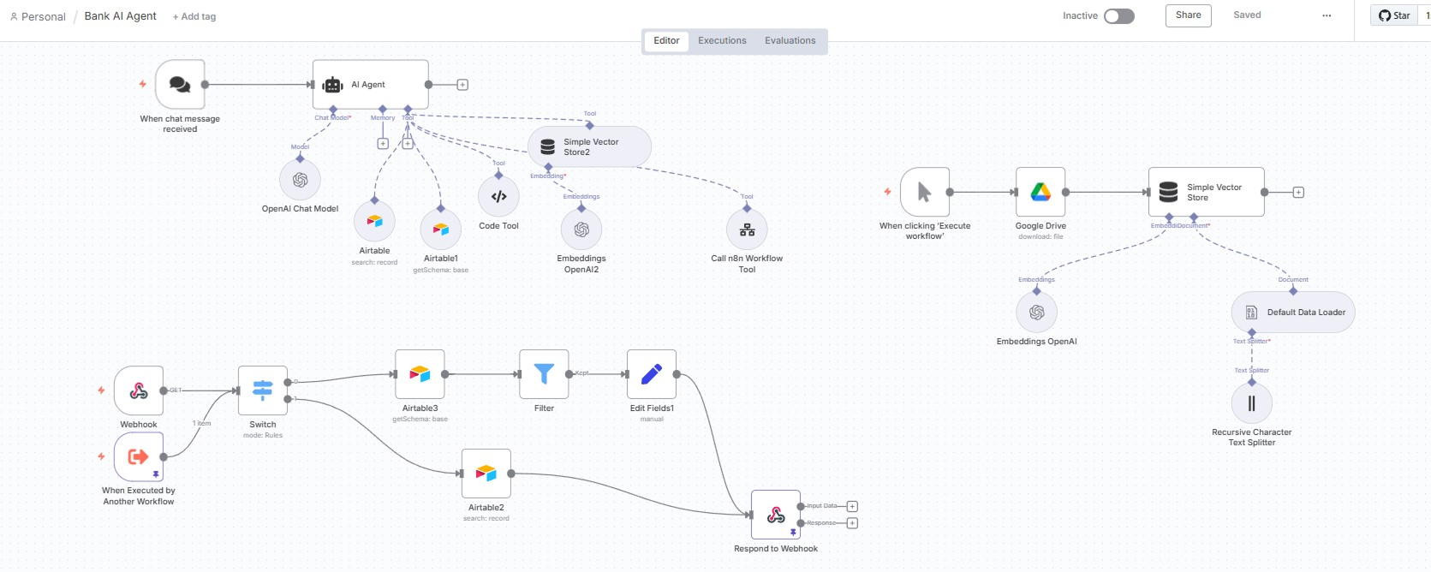
Task: Open the Google Drive download node
Action: 1040,192
